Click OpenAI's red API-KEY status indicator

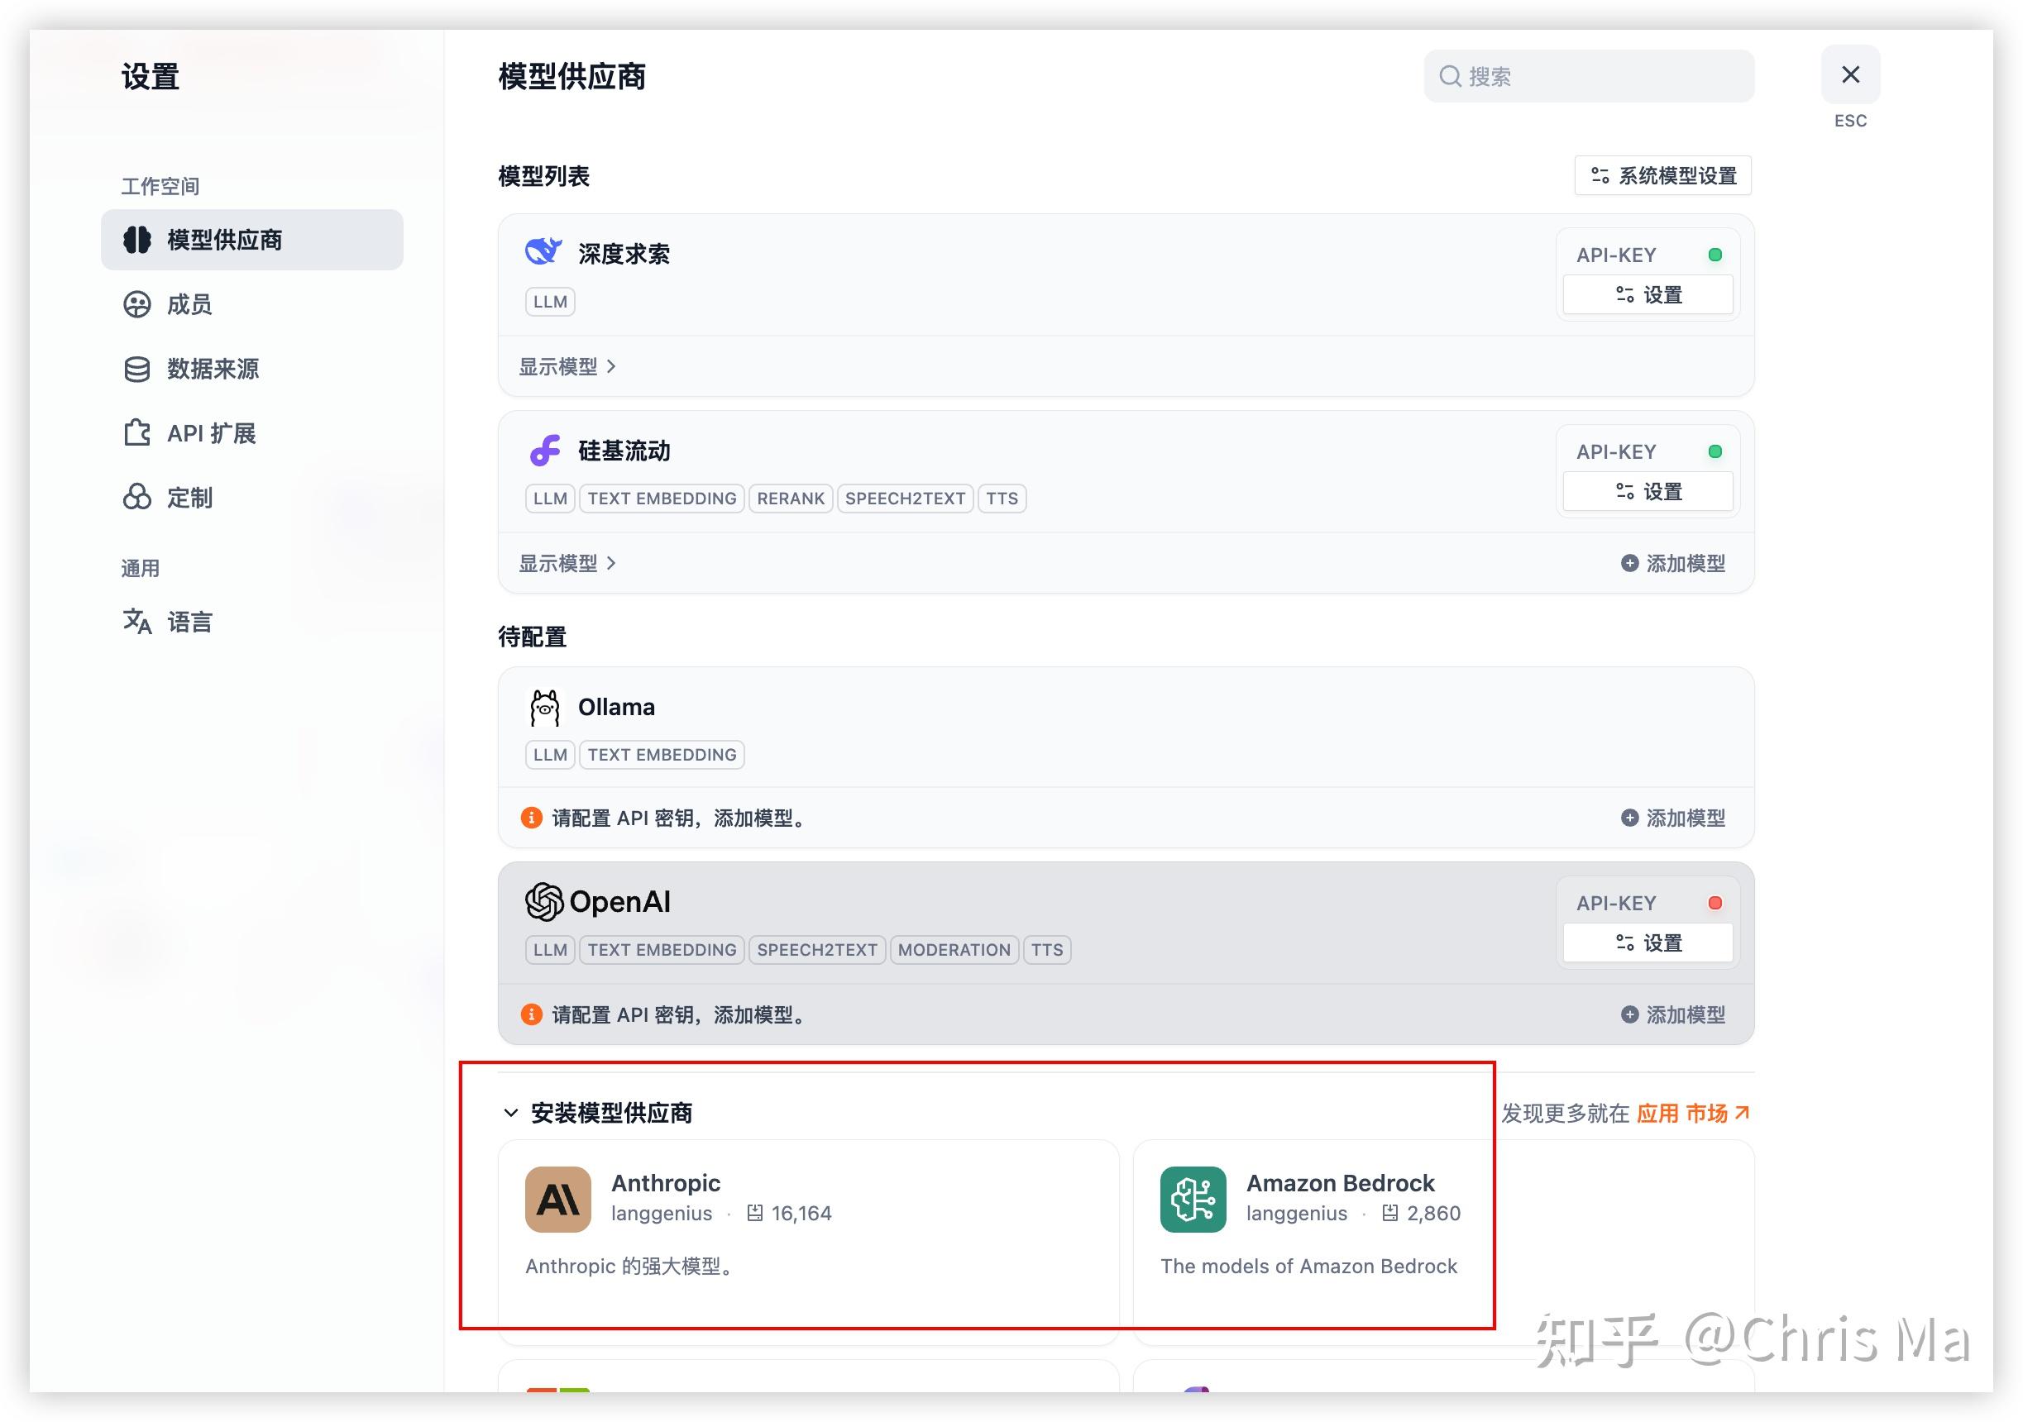click(1715, 903)
